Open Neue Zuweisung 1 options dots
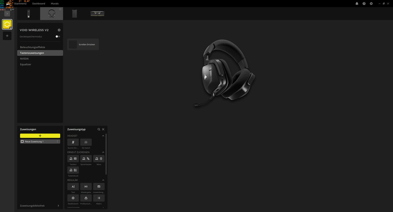The width and height of the screenshot is (393, 212). click(x=57, y=142)
